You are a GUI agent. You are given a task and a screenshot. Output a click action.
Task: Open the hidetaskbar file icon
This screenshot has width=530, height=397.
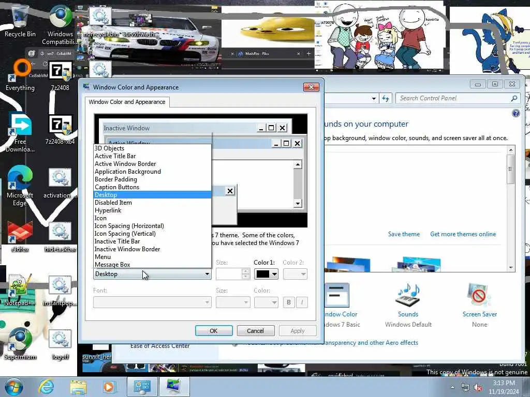tap(60, 237)
